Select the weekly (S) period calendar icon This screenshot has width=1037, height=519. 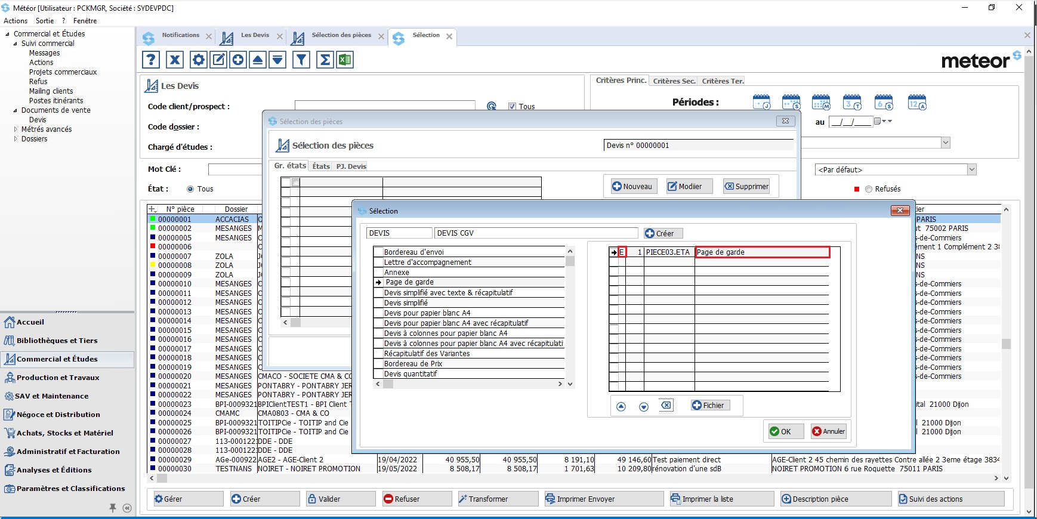(x=792, y=103)
